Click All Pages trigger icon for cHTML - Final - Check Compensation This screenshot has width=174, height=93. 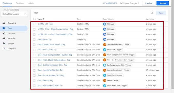[x=105, y=29]
